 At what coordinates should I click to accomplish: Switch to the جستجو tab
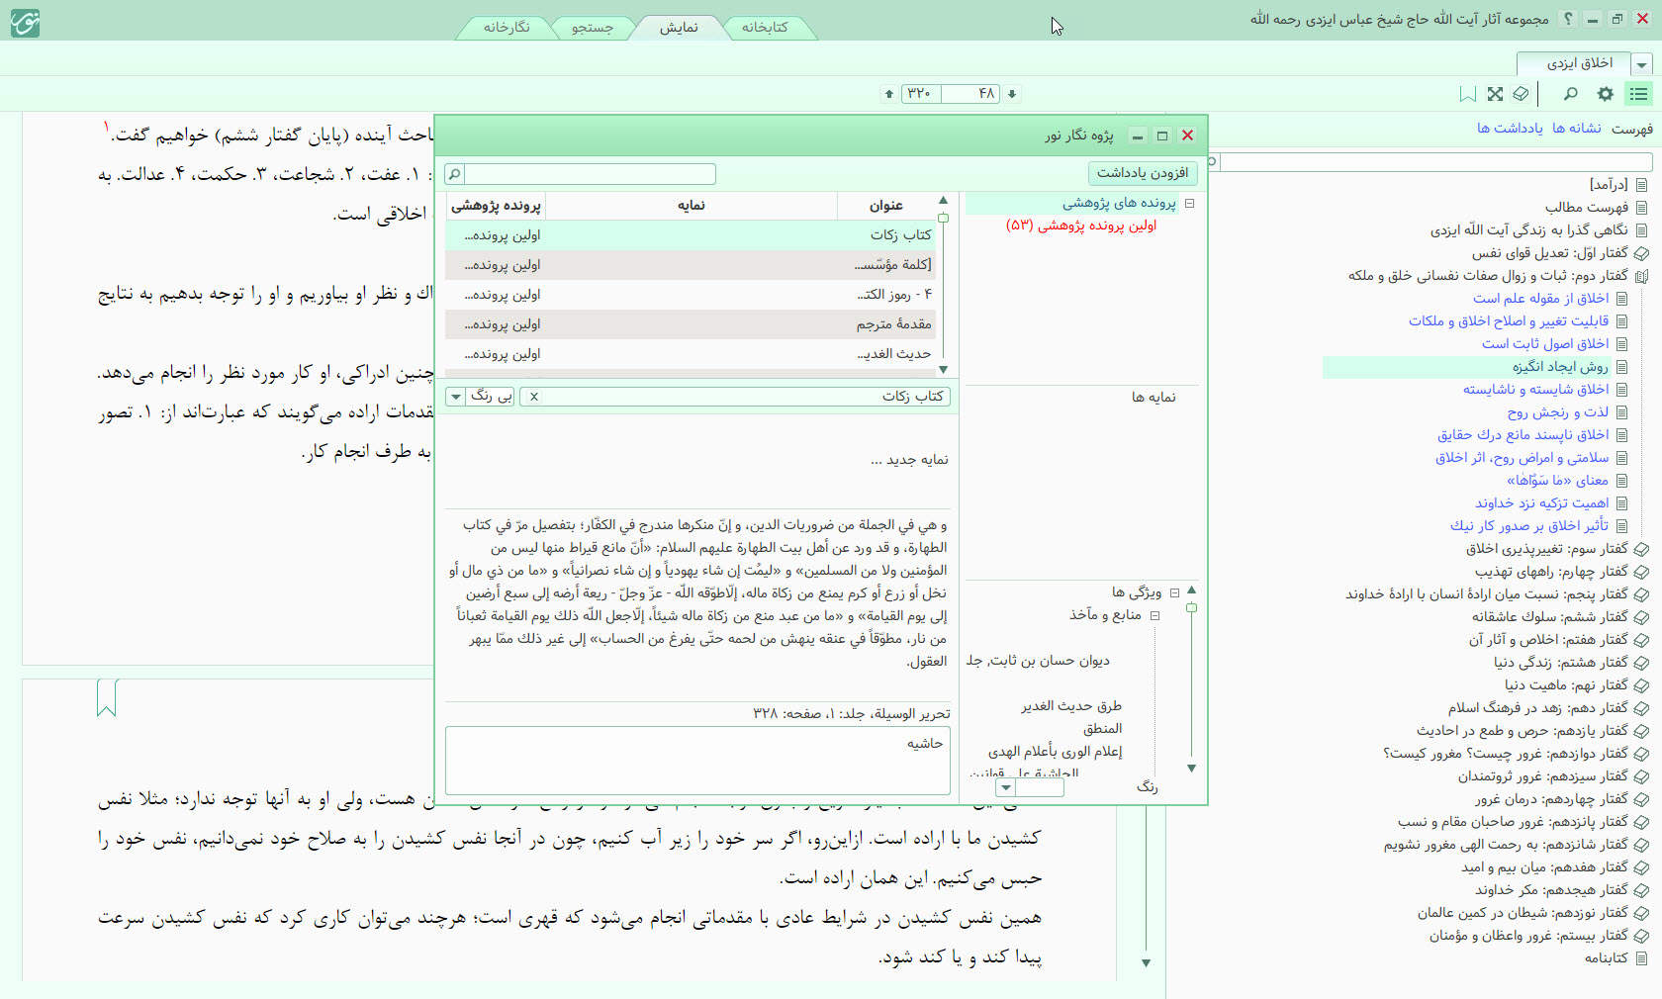click(x=592, y=28)
